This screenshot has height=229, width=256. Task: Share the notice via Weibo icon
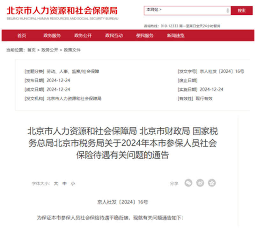(200, 183)
